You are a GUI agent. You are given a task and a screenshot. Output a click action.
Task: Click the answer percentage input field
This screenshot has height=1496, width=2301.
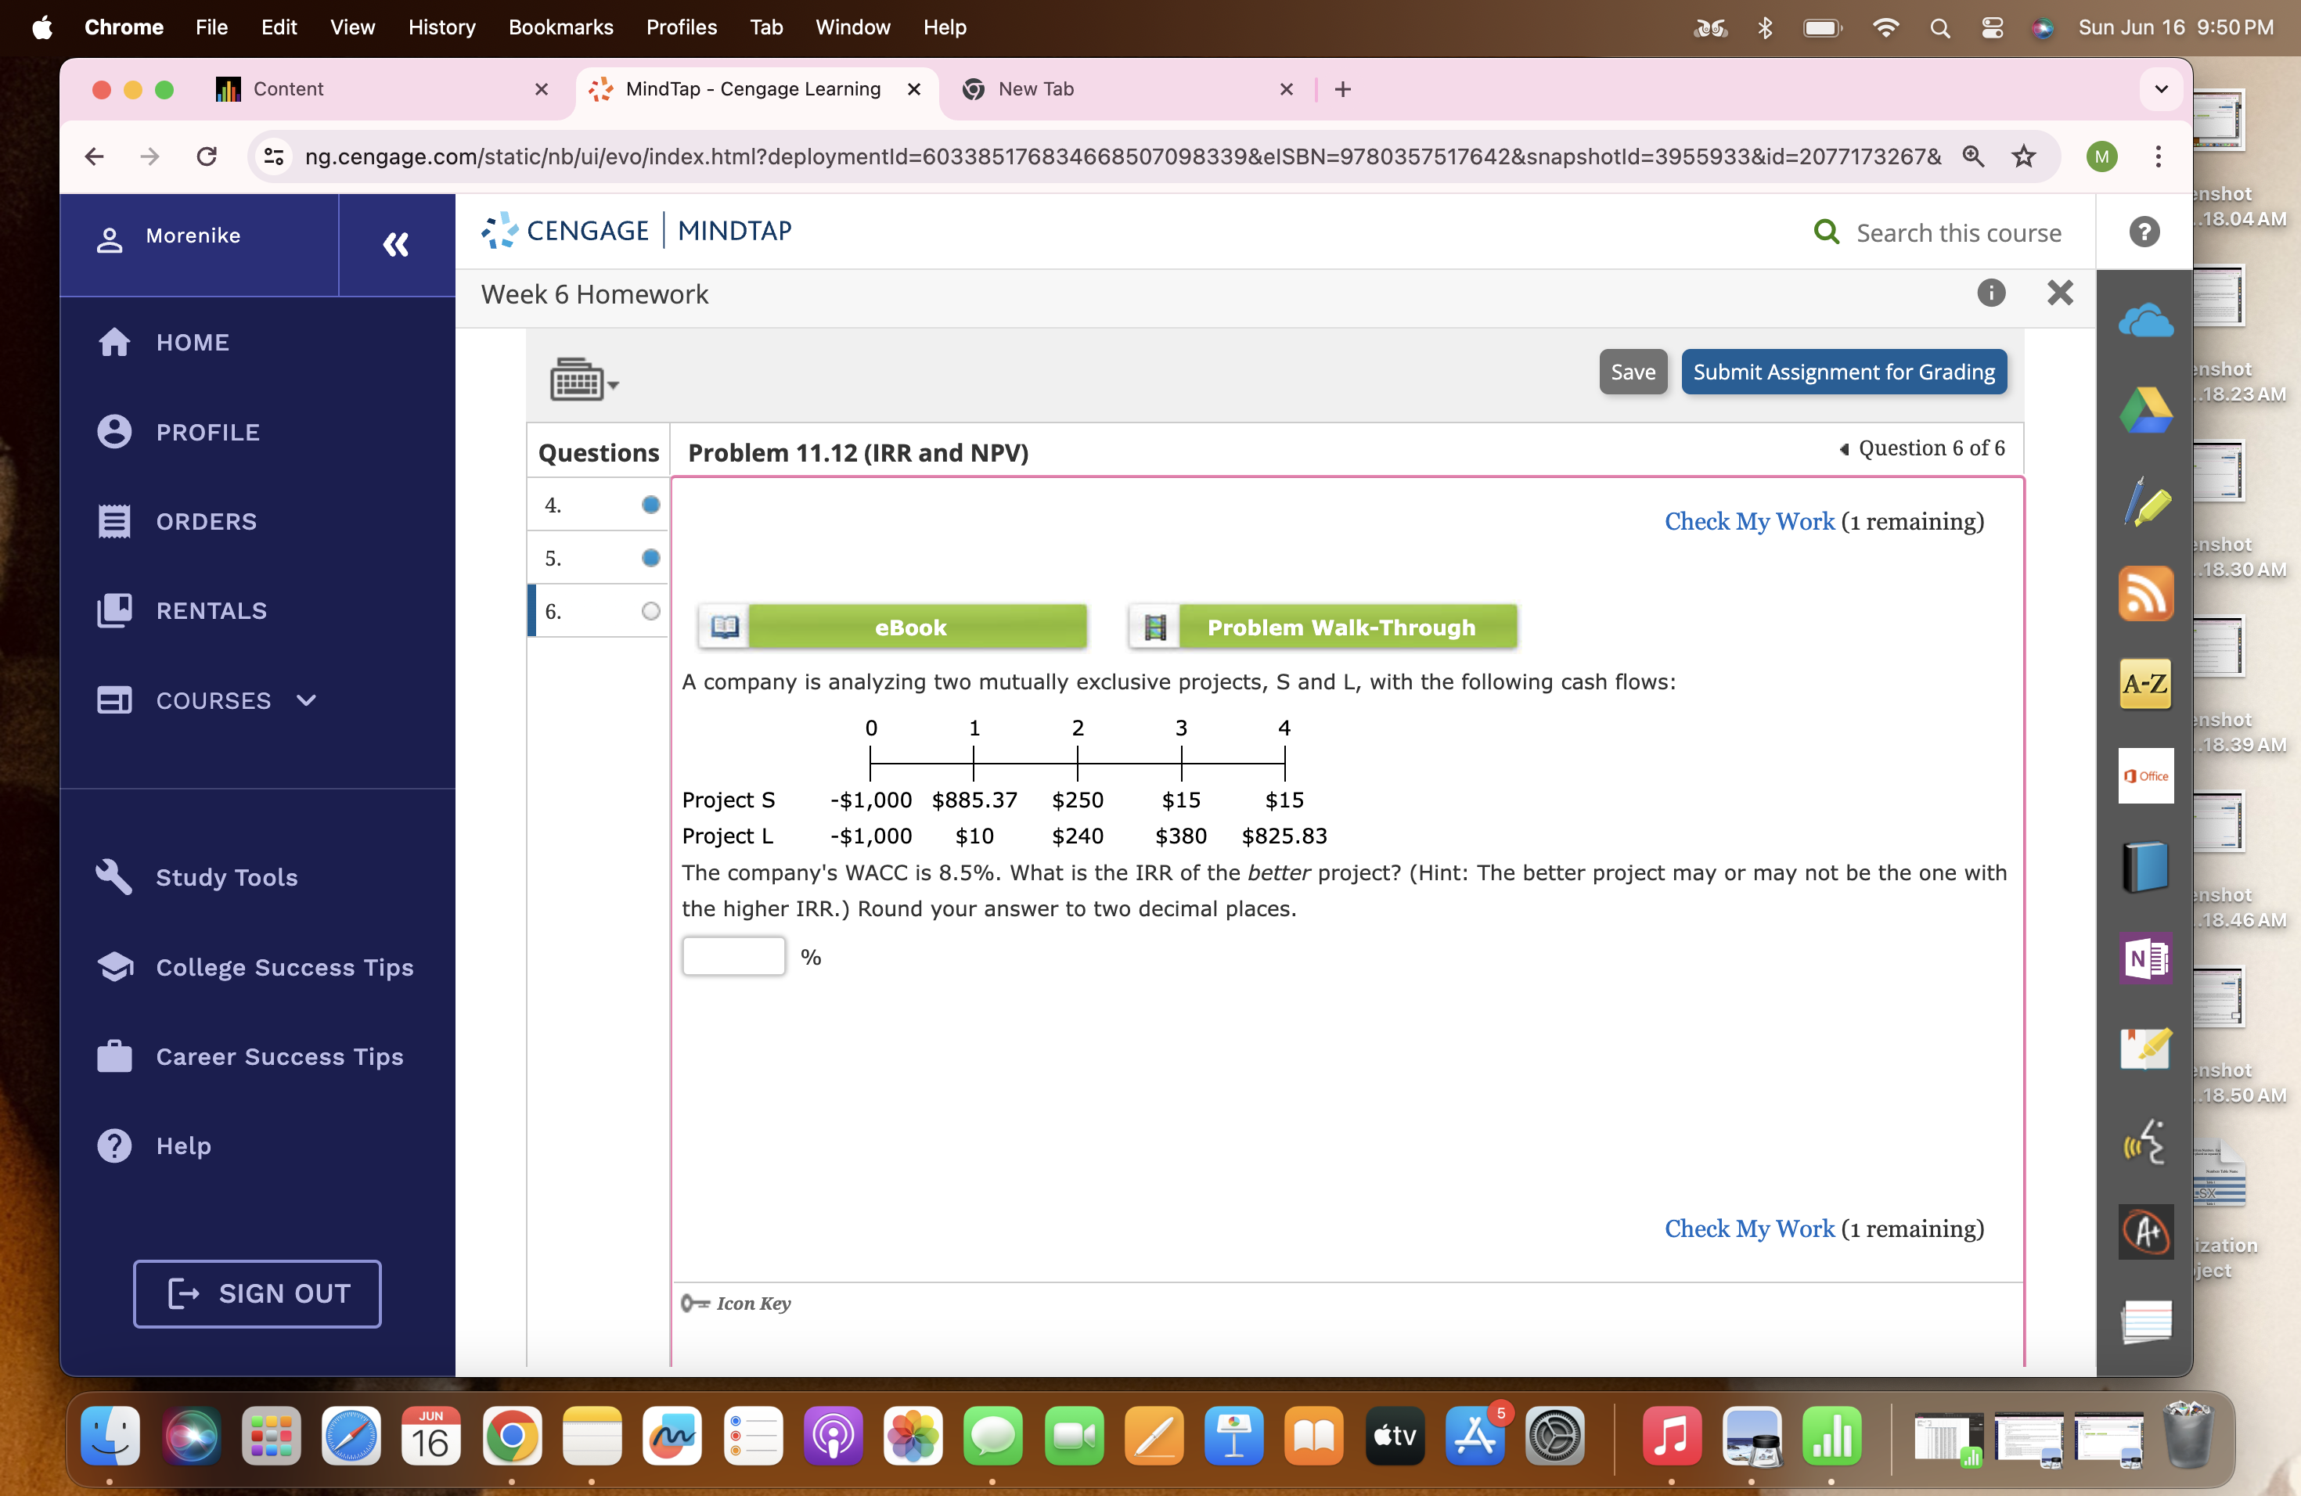(734, 956)
